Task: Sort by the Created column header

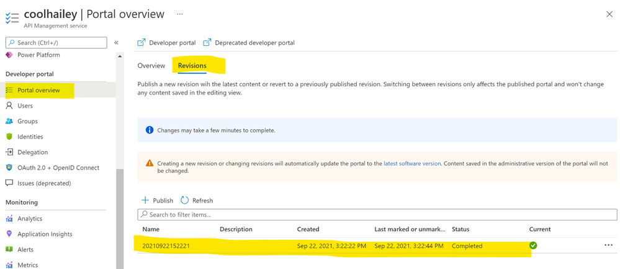Action: 308,229
